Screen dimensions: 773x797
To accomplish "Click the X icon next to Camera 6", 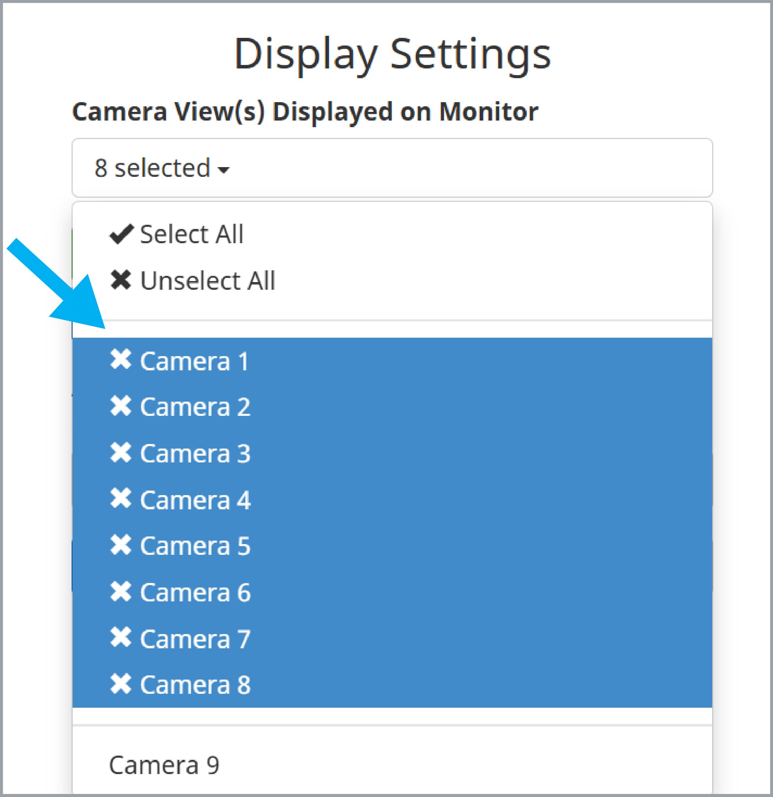I will [121, 592].
